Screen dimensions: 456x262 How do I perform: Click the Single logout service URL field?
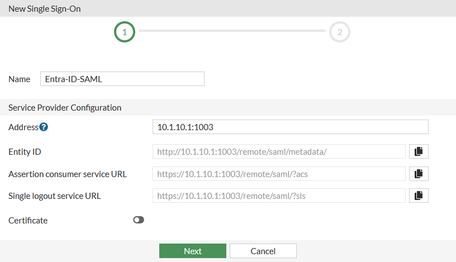click(279, 196)
